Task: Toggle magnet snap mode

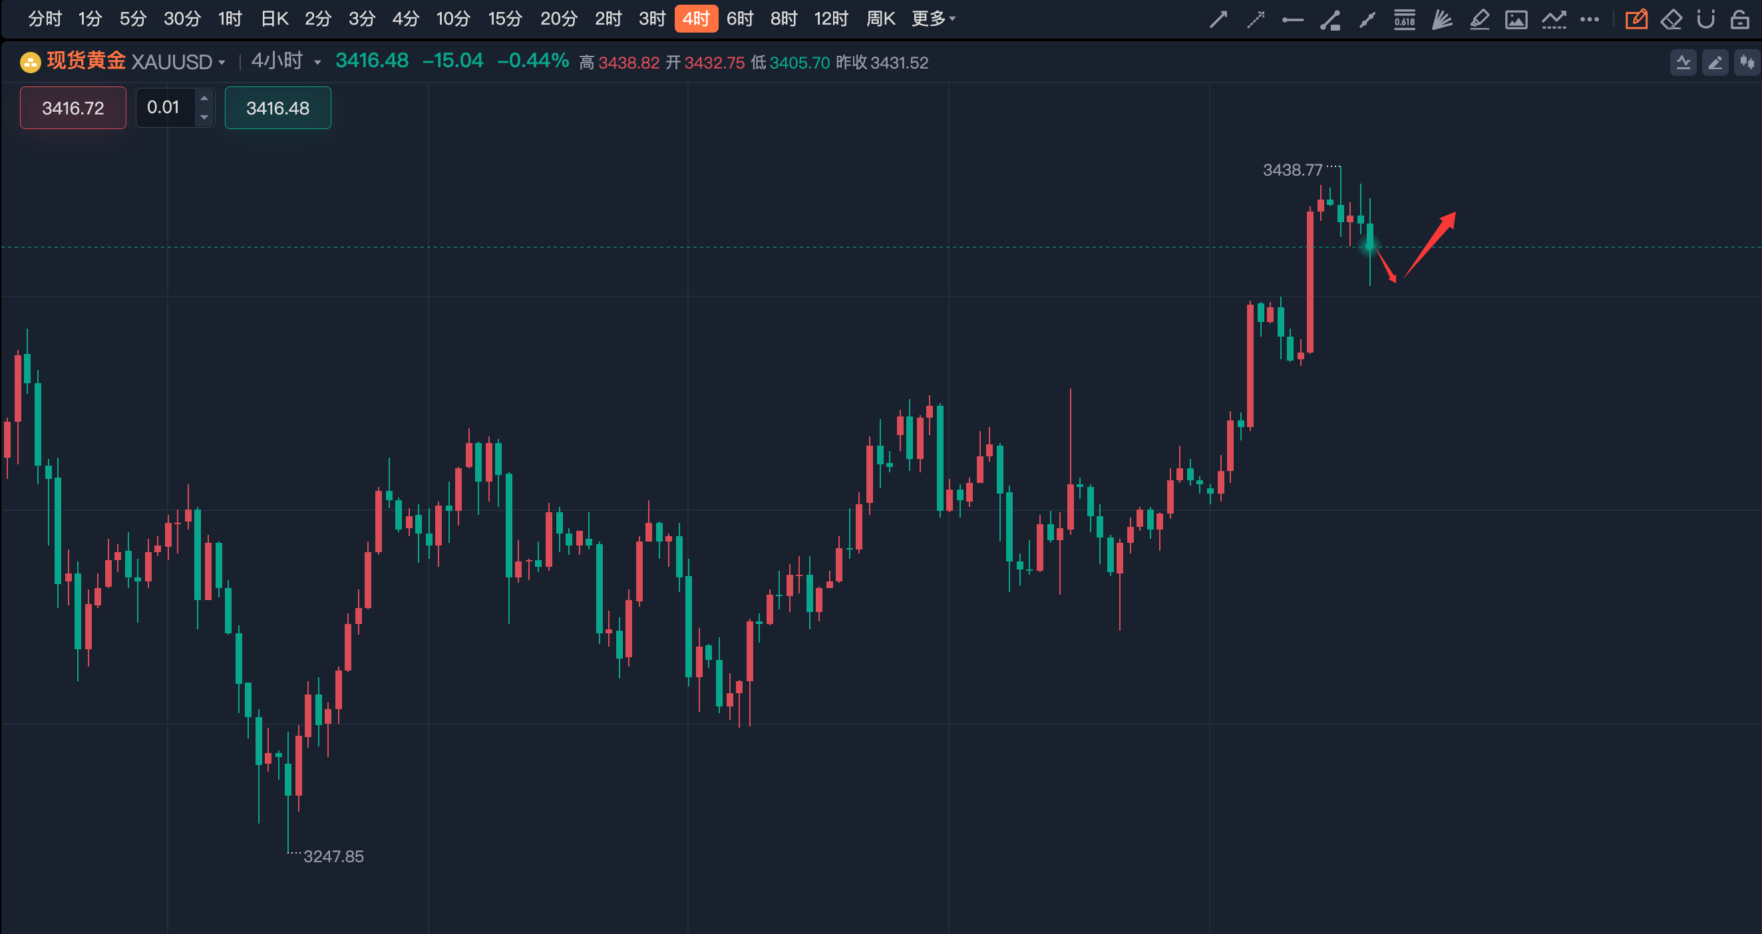Action: click(1706, 19)
